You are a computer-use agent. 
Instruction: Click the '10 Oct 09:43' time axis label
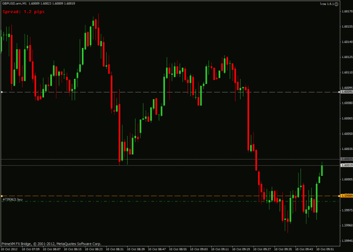[x=304, y=249]
